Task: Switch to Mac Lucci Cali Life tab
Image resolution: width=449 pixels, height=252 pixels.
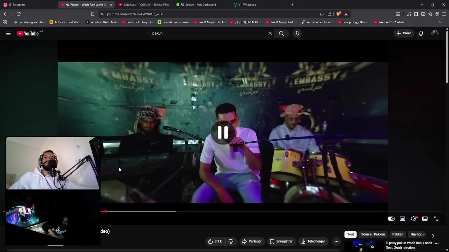Action: click(x=144, y=5)
